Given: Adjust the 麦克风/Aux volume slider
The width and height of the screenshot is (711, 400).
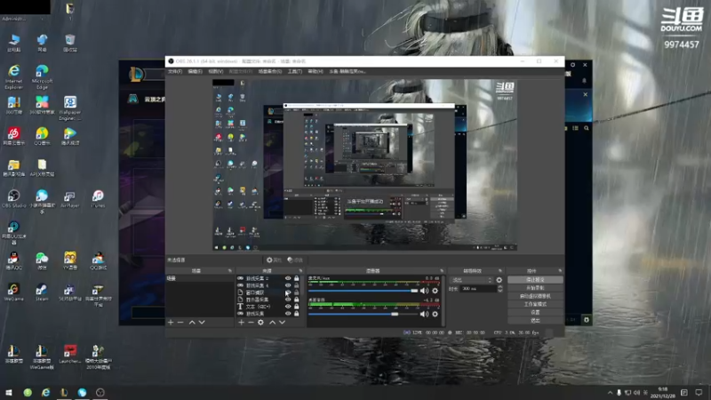Looking at the screenshot, I should coord(363,291).
